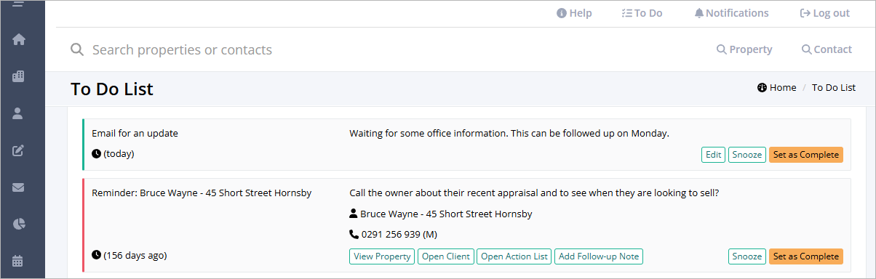Open the Help menu item
876x279 pixels.
pyautogui.click(x=574, y=13)
